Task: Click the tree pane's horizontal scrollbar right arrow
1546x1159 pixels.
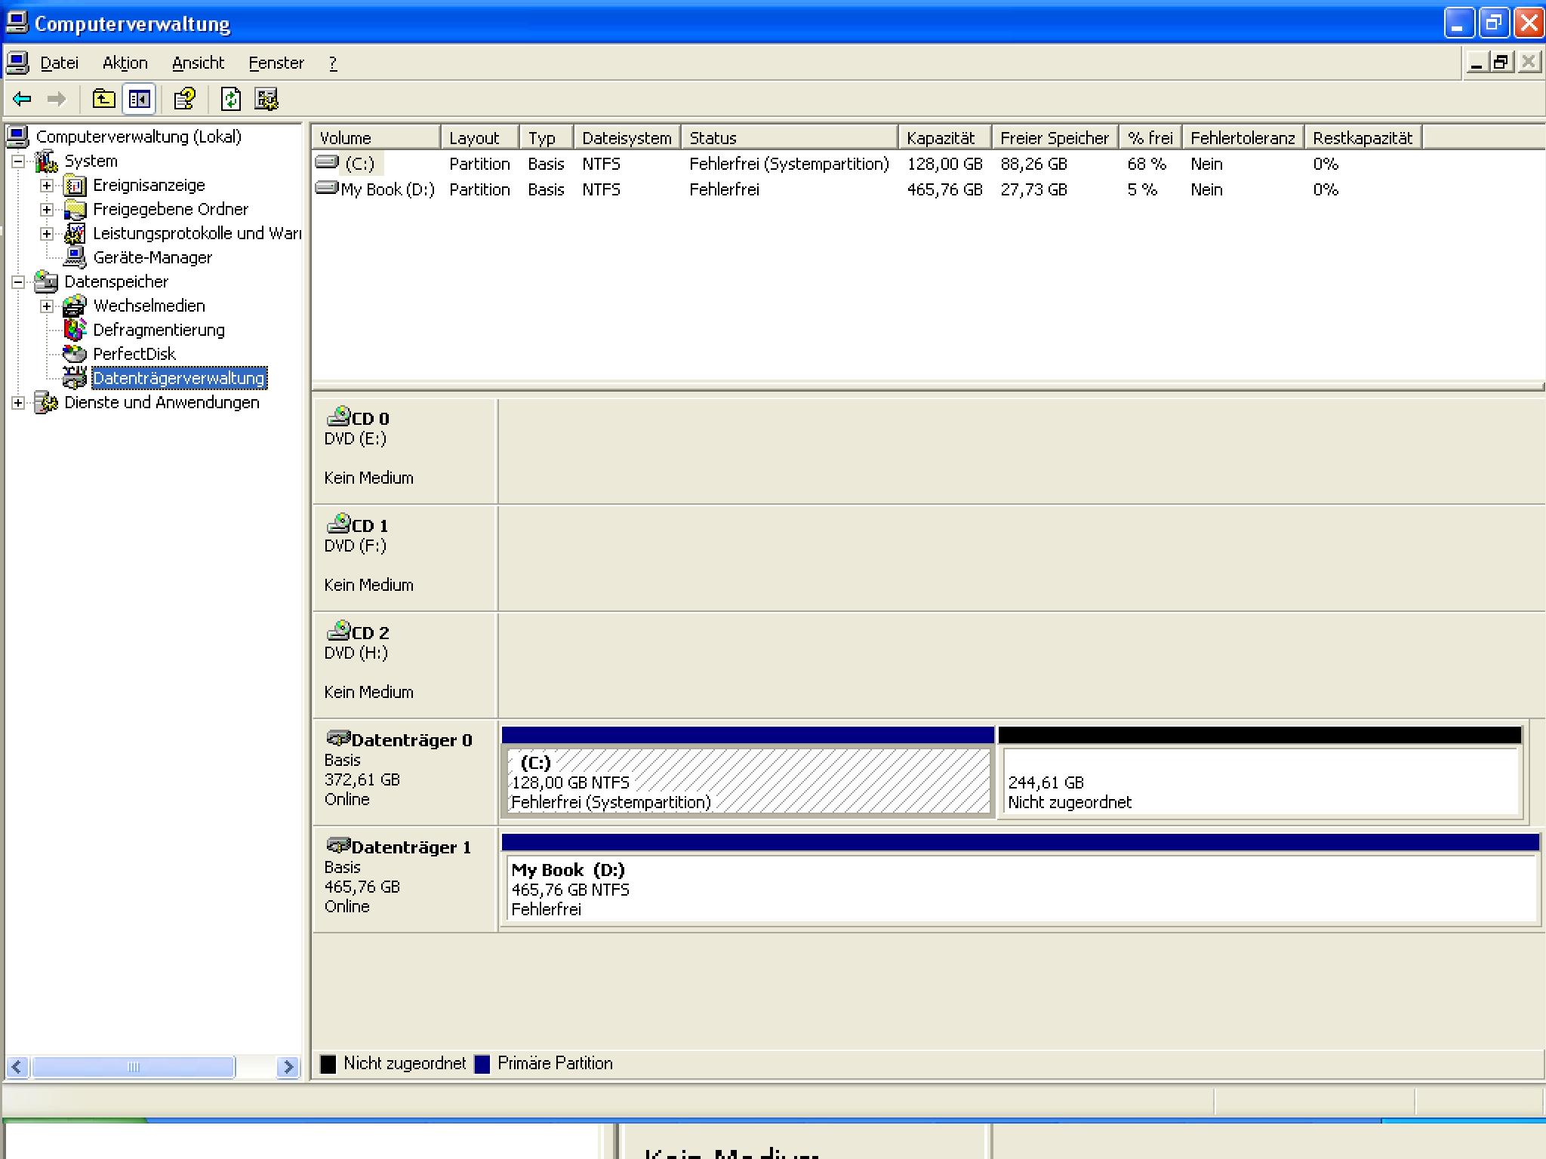Action: [x=287, y=1067]
